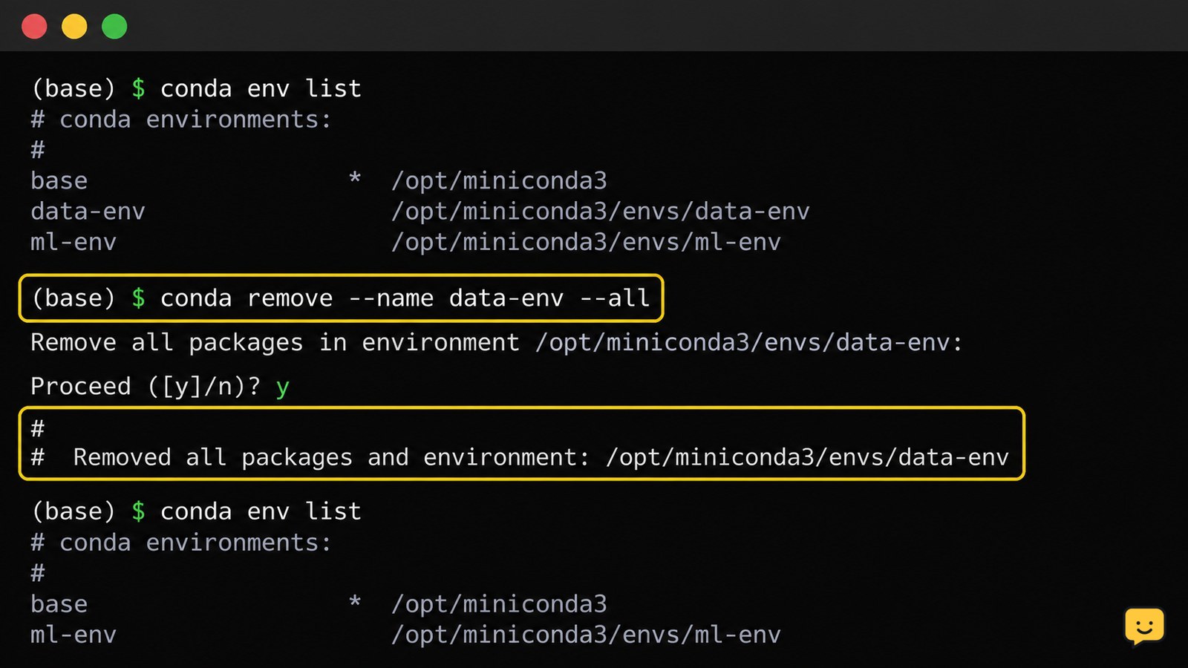
Task: Click the asterisk active marker in first list
Action: coord(355,179)
